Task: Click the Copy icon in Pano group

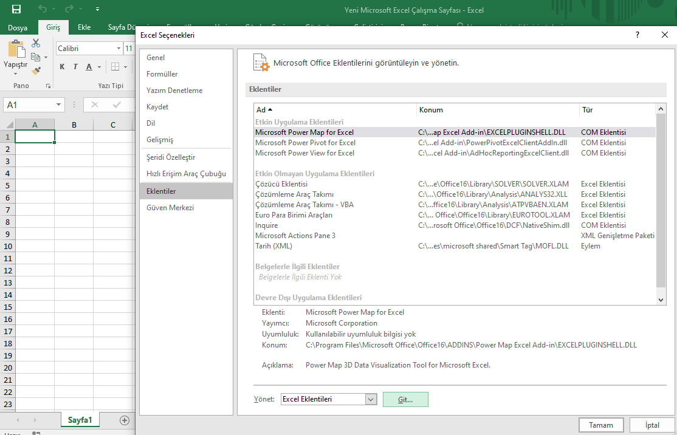Action: point(35,57)
